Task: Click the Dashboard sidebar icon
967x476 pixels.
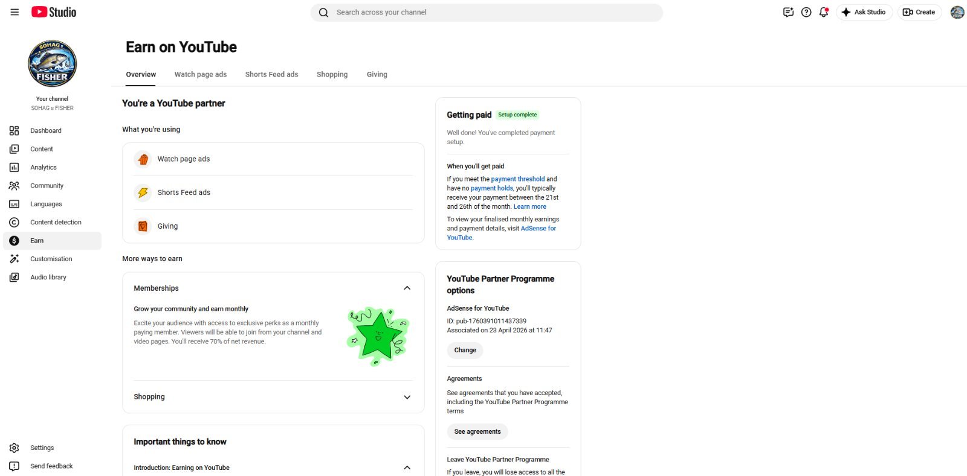Action: [x=14, y=131]
